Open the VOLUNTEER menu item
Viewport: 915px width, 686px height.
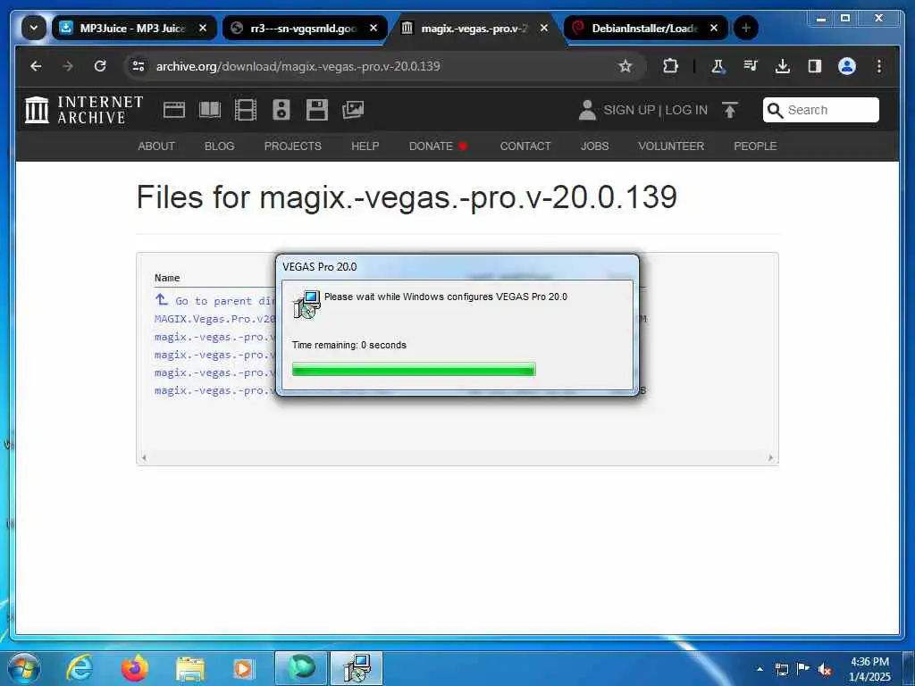[671, 146]
